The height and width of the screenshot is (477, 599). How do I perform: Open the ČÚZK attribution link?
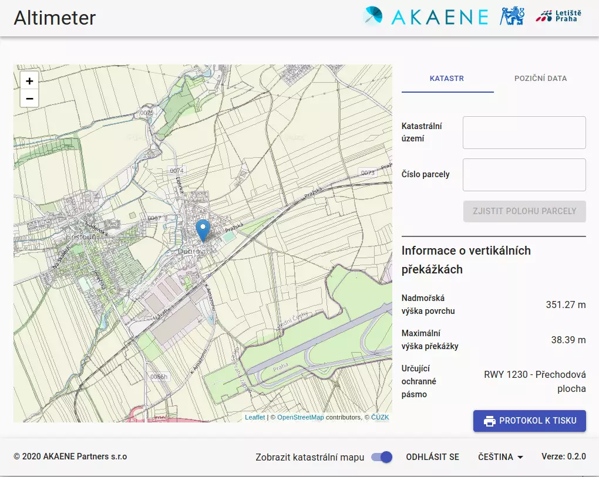[379, 417]
